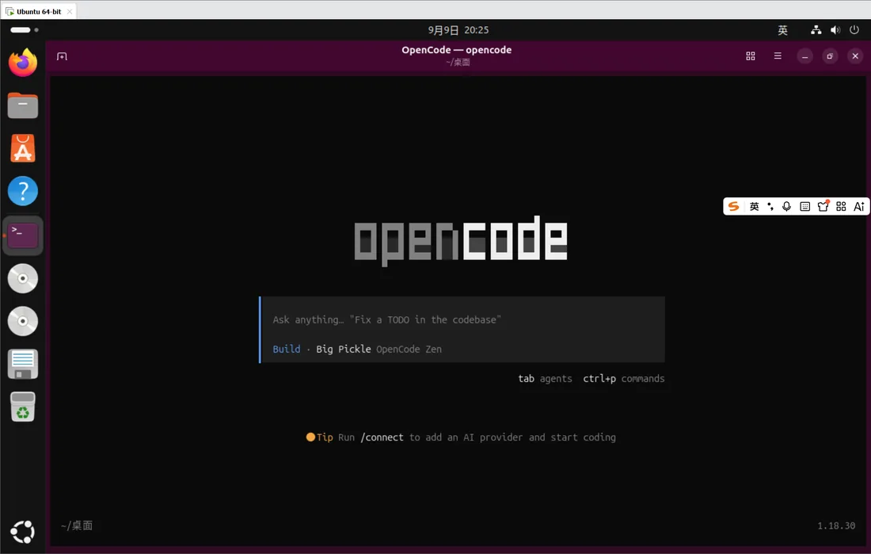Close the Ubuntu 64-bit VM tab
871x554 pixels.
70,11
